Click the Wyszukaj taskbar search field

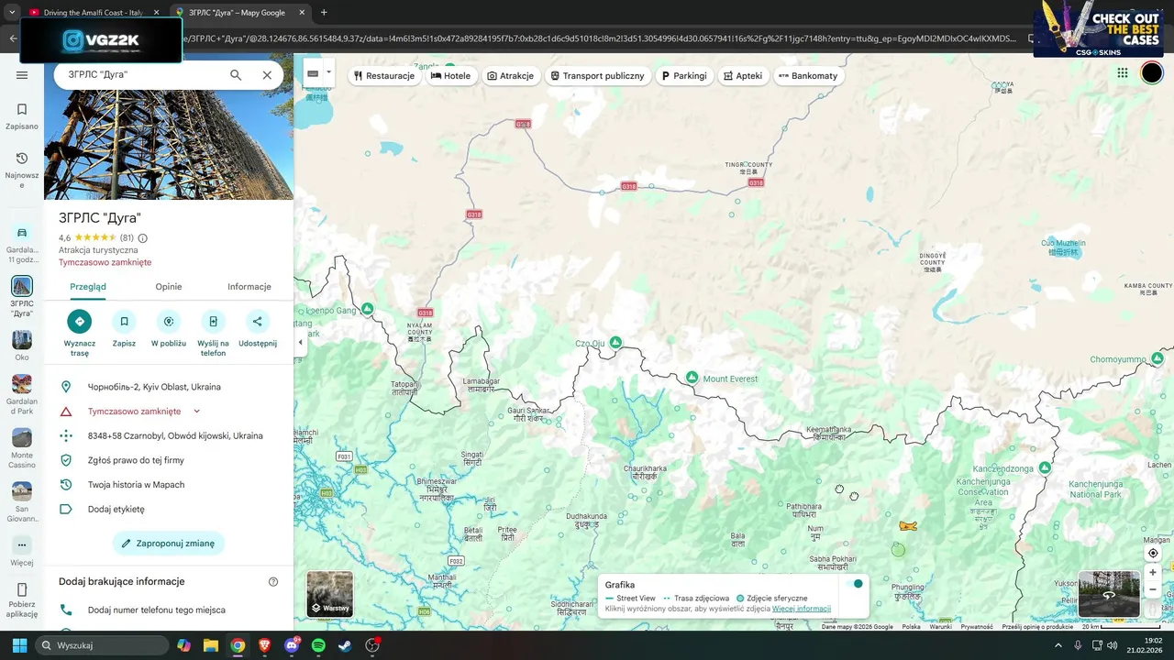click(x=102, y=645)
